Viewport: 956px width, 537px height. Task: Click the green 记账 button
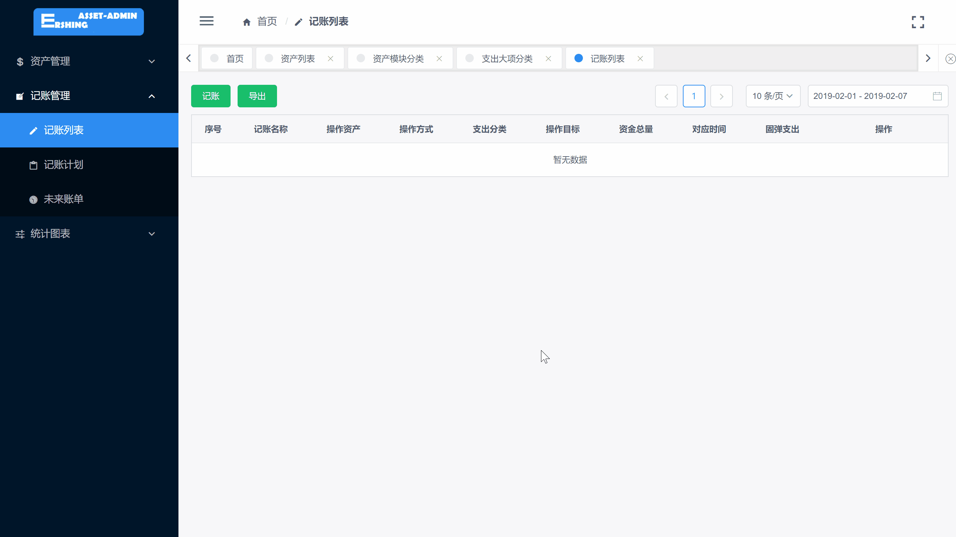pos(210,96)
